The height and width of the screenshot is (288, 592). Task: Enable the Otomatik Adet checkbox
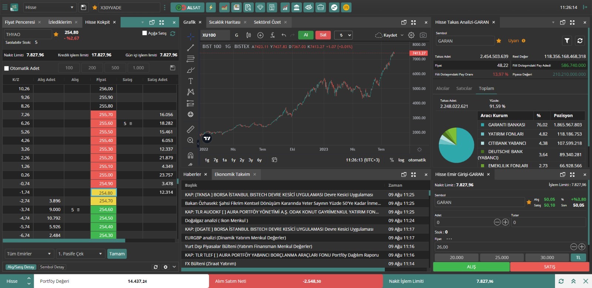[x=6, y=68]
